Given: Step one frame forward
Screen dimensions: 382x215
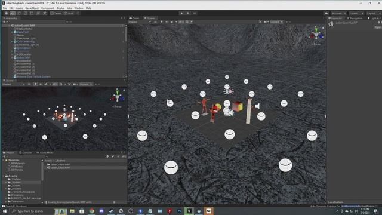Looking at the screenshot, I should tap(195, 13).
